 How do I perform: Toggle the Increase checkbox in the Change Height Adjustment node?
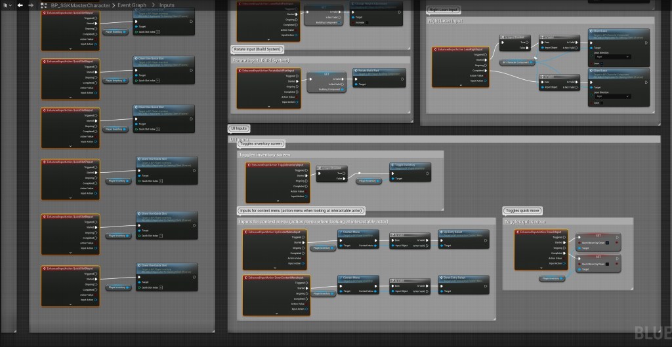[x=366, y=23]
